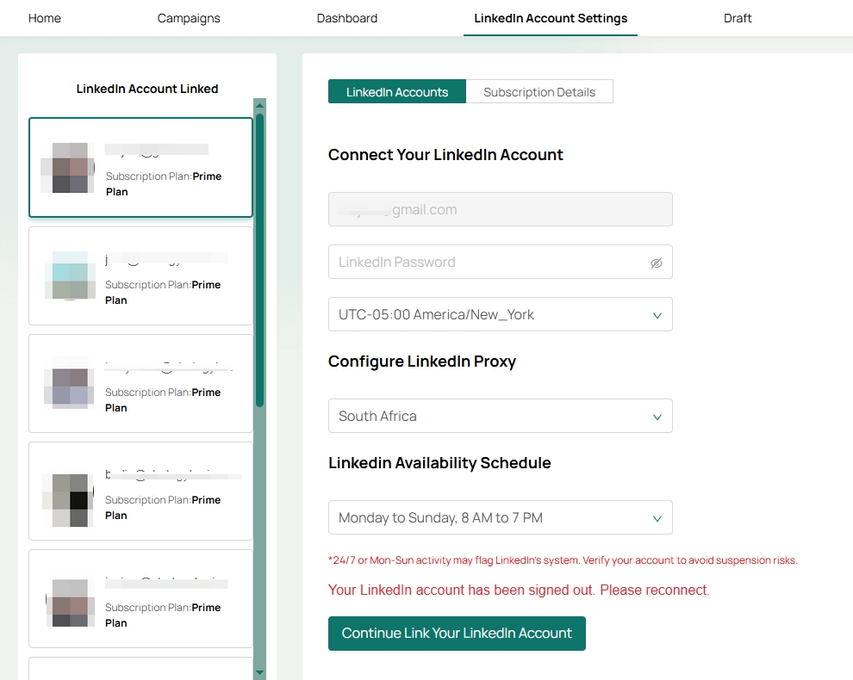Open the Draft tab

tap(738, 18)
